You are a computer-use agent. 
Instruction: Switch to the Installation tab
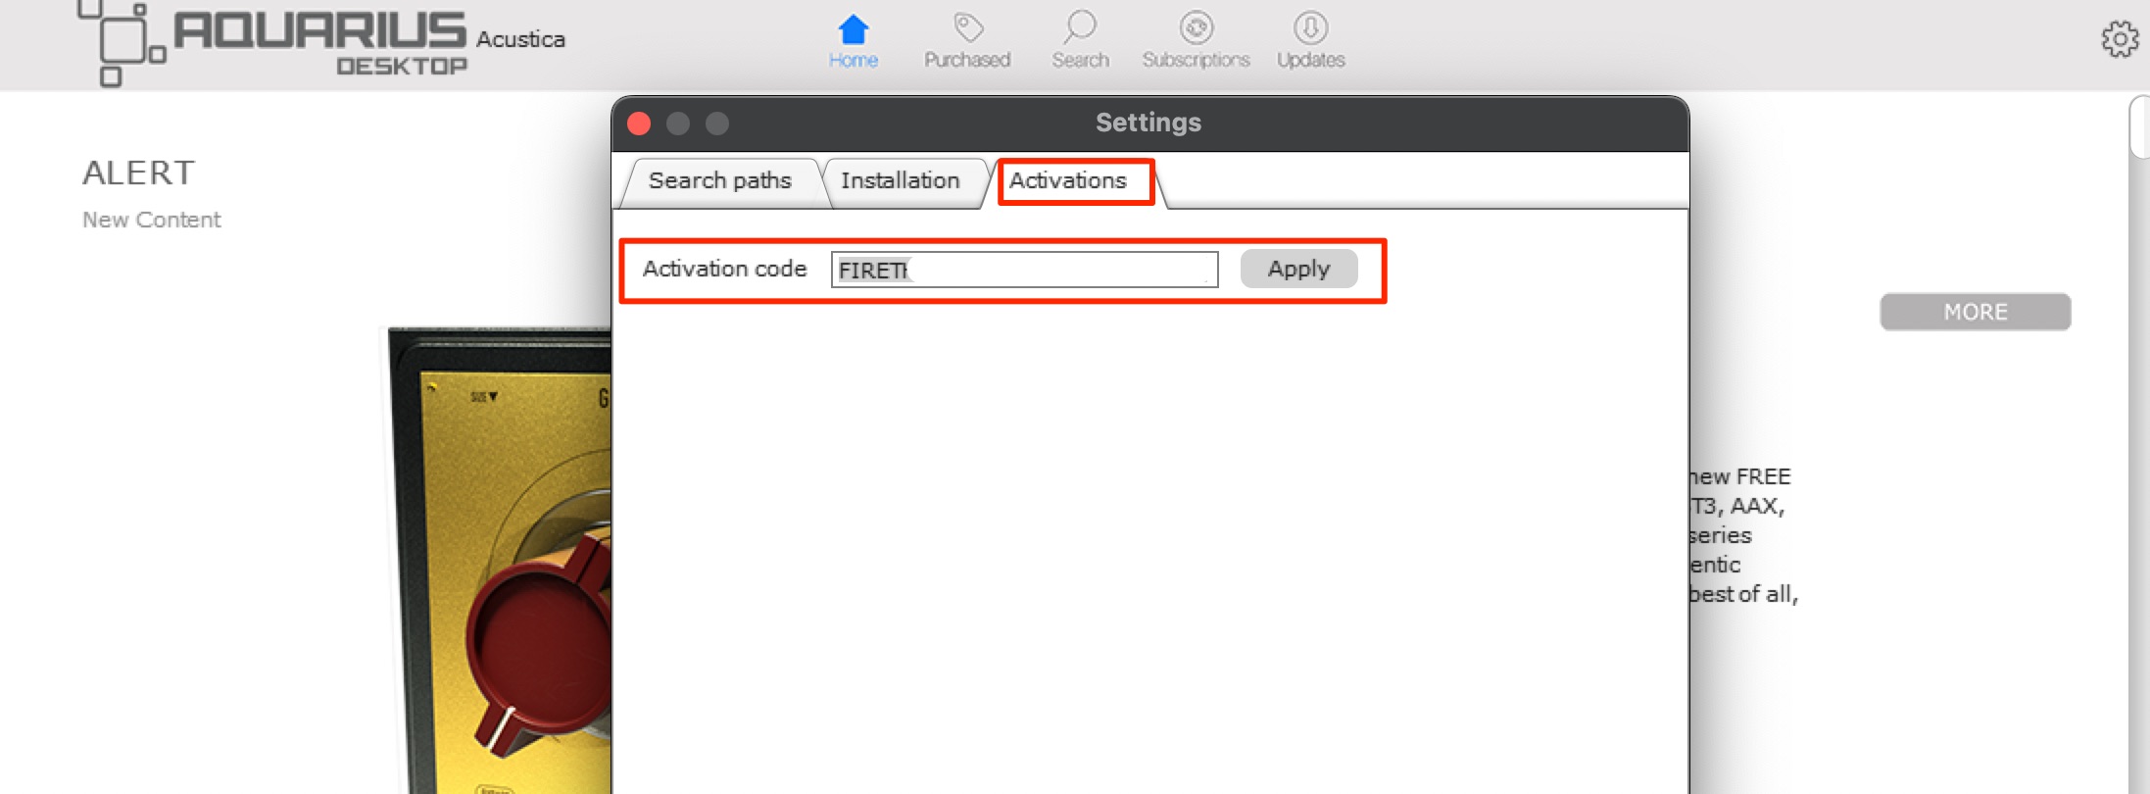(x=901, y=181)
